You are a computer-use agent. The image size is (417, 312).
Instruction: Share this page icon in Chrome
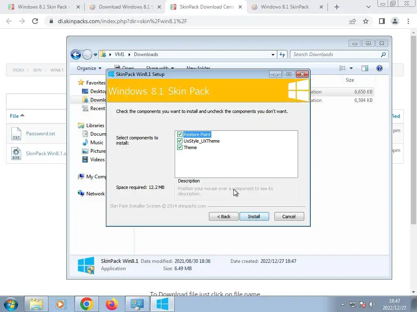pos(353,21)
